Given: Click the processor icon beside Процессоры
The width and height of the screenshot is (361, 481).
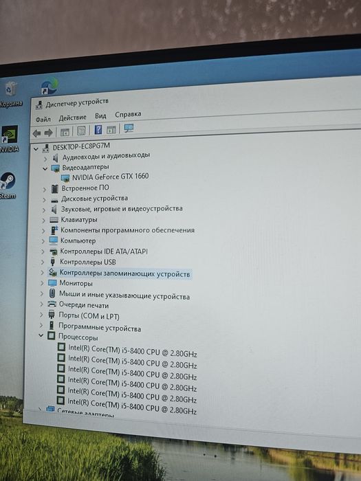Looking at the screenshot, I should point(52,335).
